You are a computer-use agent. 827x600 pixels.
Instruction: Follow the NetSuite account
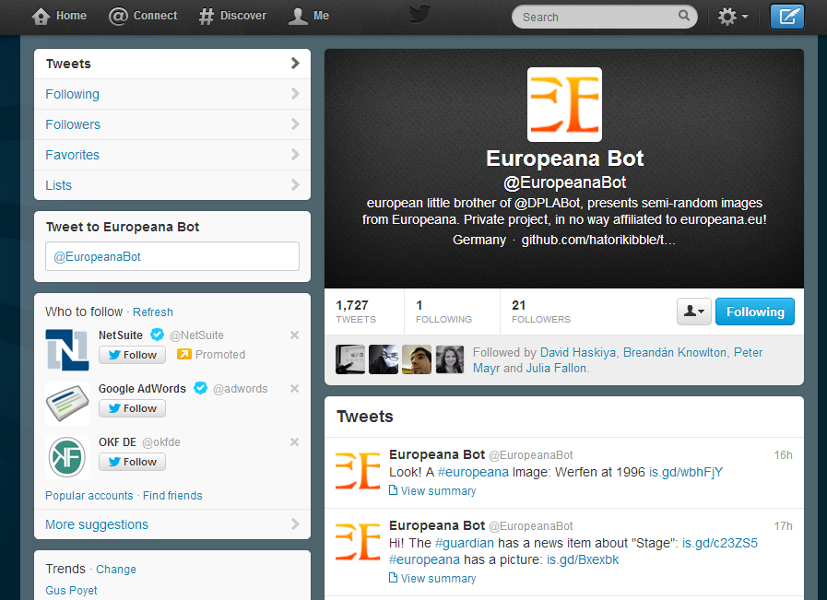coord(132,355)
